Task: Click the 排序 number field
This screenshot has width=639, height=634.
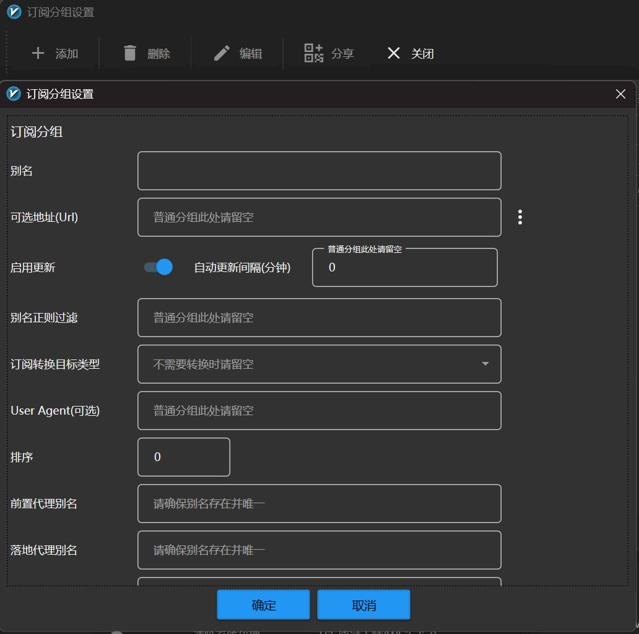Action: click(x=183, y=457)
